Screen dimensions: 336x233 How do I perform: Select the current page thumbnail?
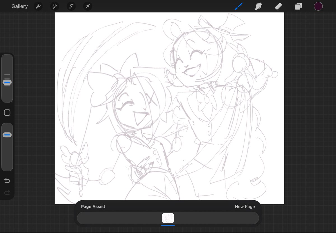(168, 218)
